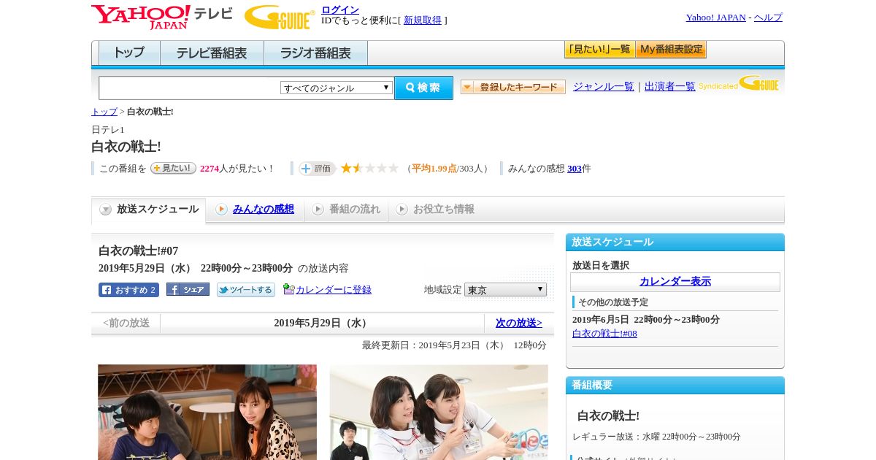This screenshot has height=460, width=876.
Task: Open the ジャンル一覧 link
Action: click(x=604, y=87)
